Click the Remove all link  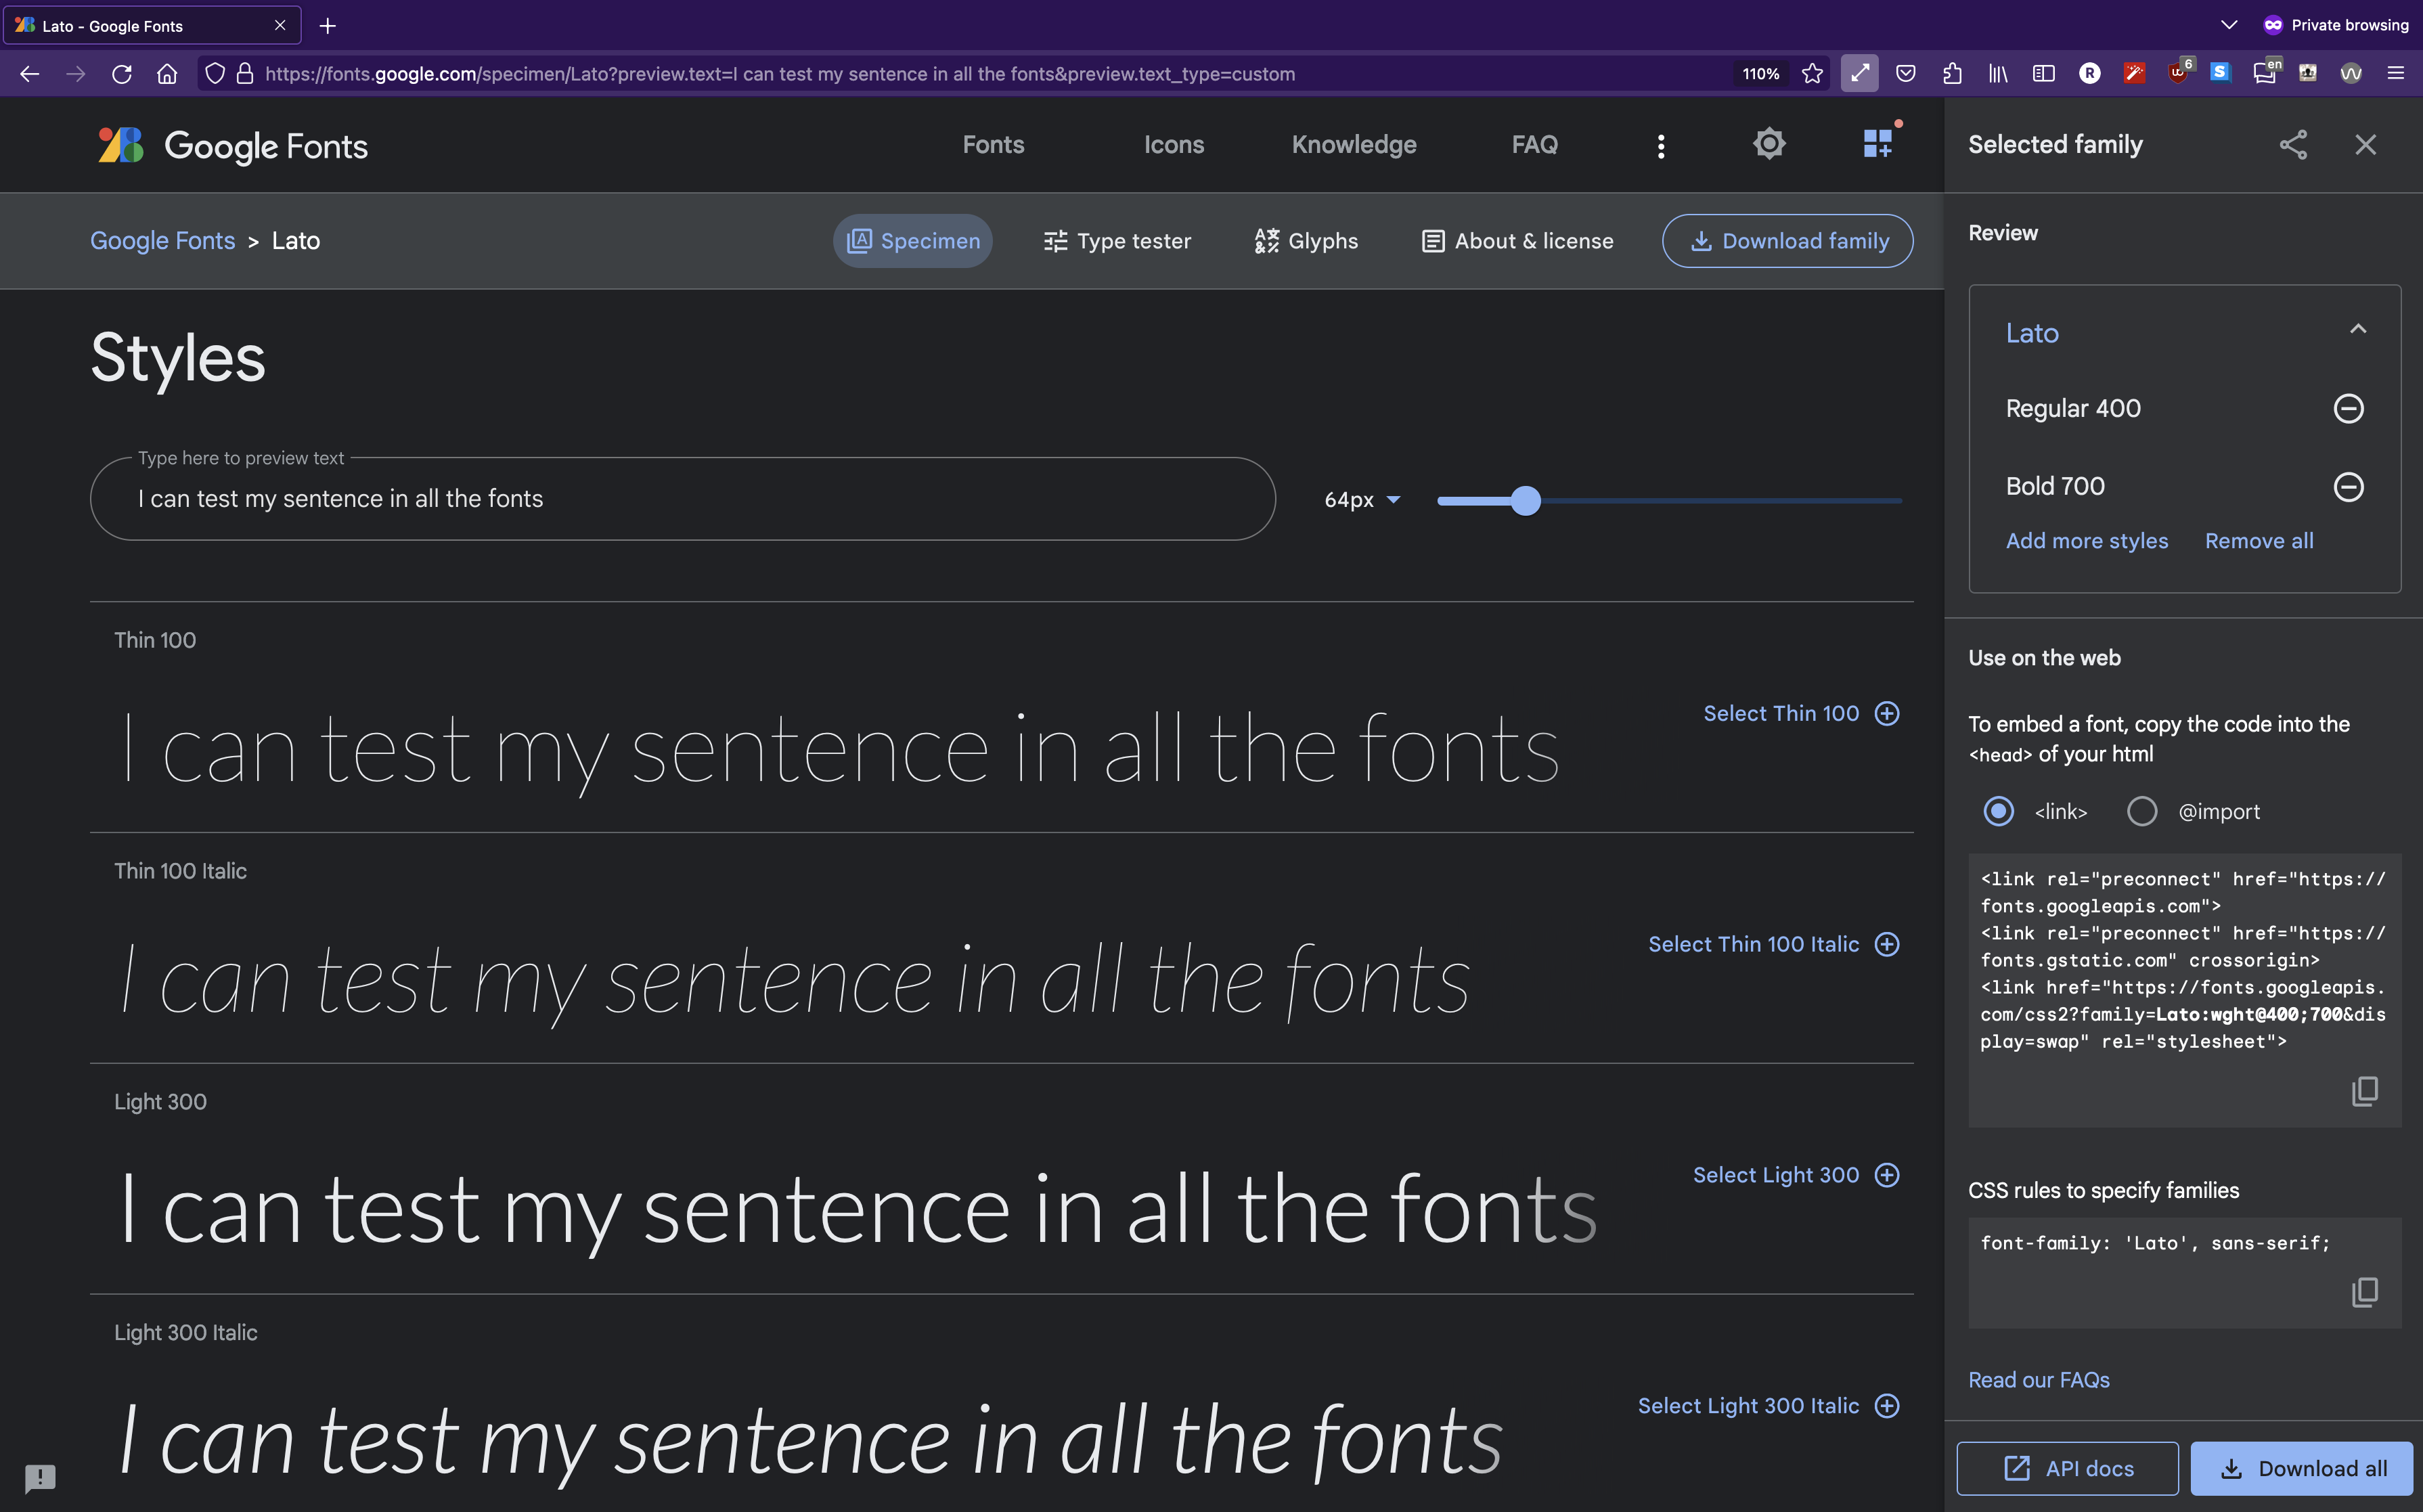tap(2259, 541)
